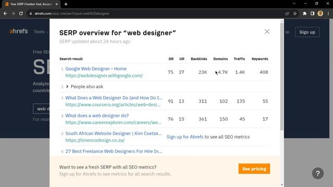333x187 pixels.
Task: Click the Keywords column header
Action: coord(260,59)
